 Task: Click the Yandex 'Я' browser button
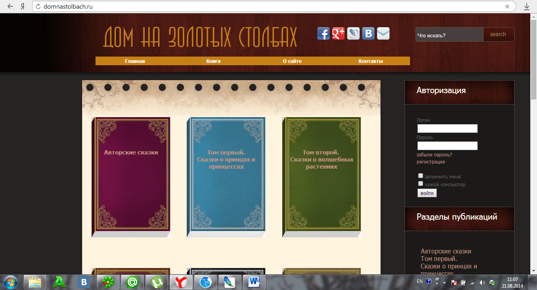[23, 7]
